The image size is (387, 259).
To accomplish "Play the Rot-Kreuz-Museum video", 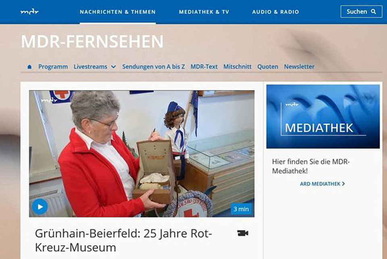I will click(40, 207).
